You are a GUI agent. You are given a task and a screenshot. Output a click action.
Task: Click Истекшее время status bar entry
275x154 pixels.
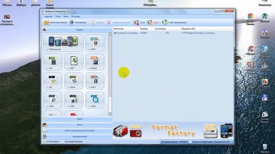(174, 142)
